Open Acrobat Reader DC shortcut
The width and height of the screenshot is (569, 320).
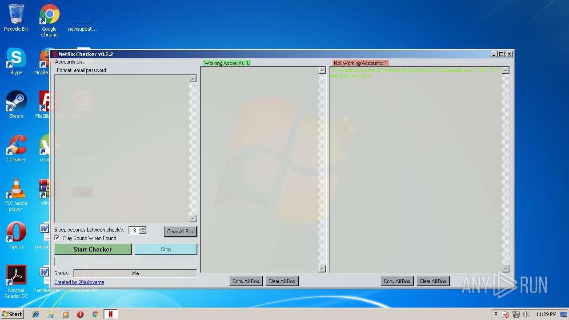pyautogui.click(x=16, y=282)
